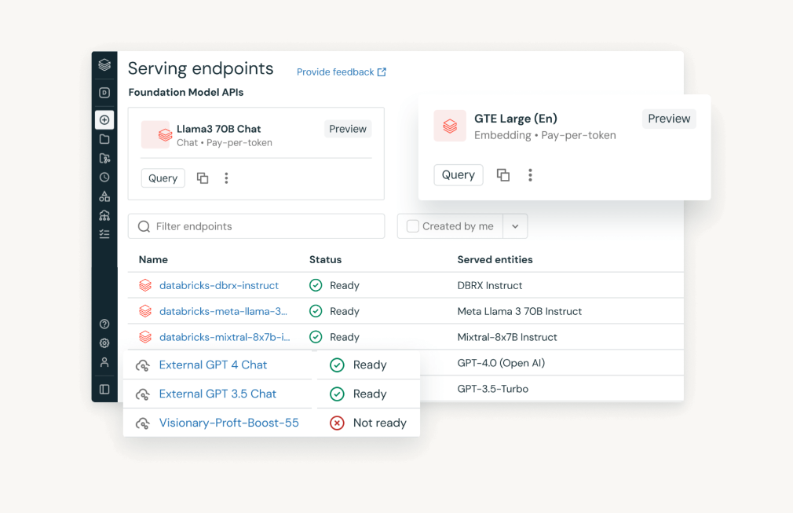Click the copy icon on Llama3 70B Chat card

pos(203,178)
